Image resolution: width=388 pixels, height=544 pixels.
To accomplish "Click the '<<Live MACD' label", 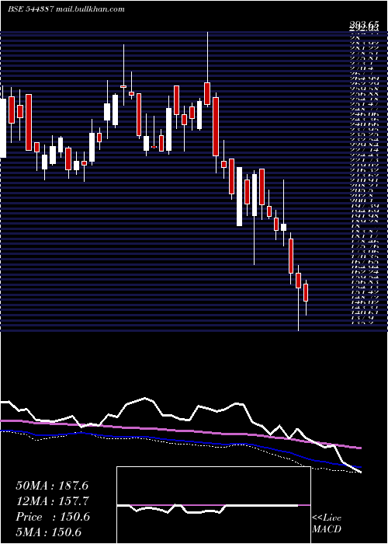I will 327,524.
